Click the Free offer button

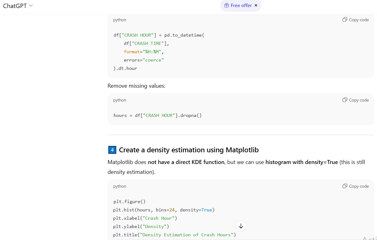(x=241, y=6)
